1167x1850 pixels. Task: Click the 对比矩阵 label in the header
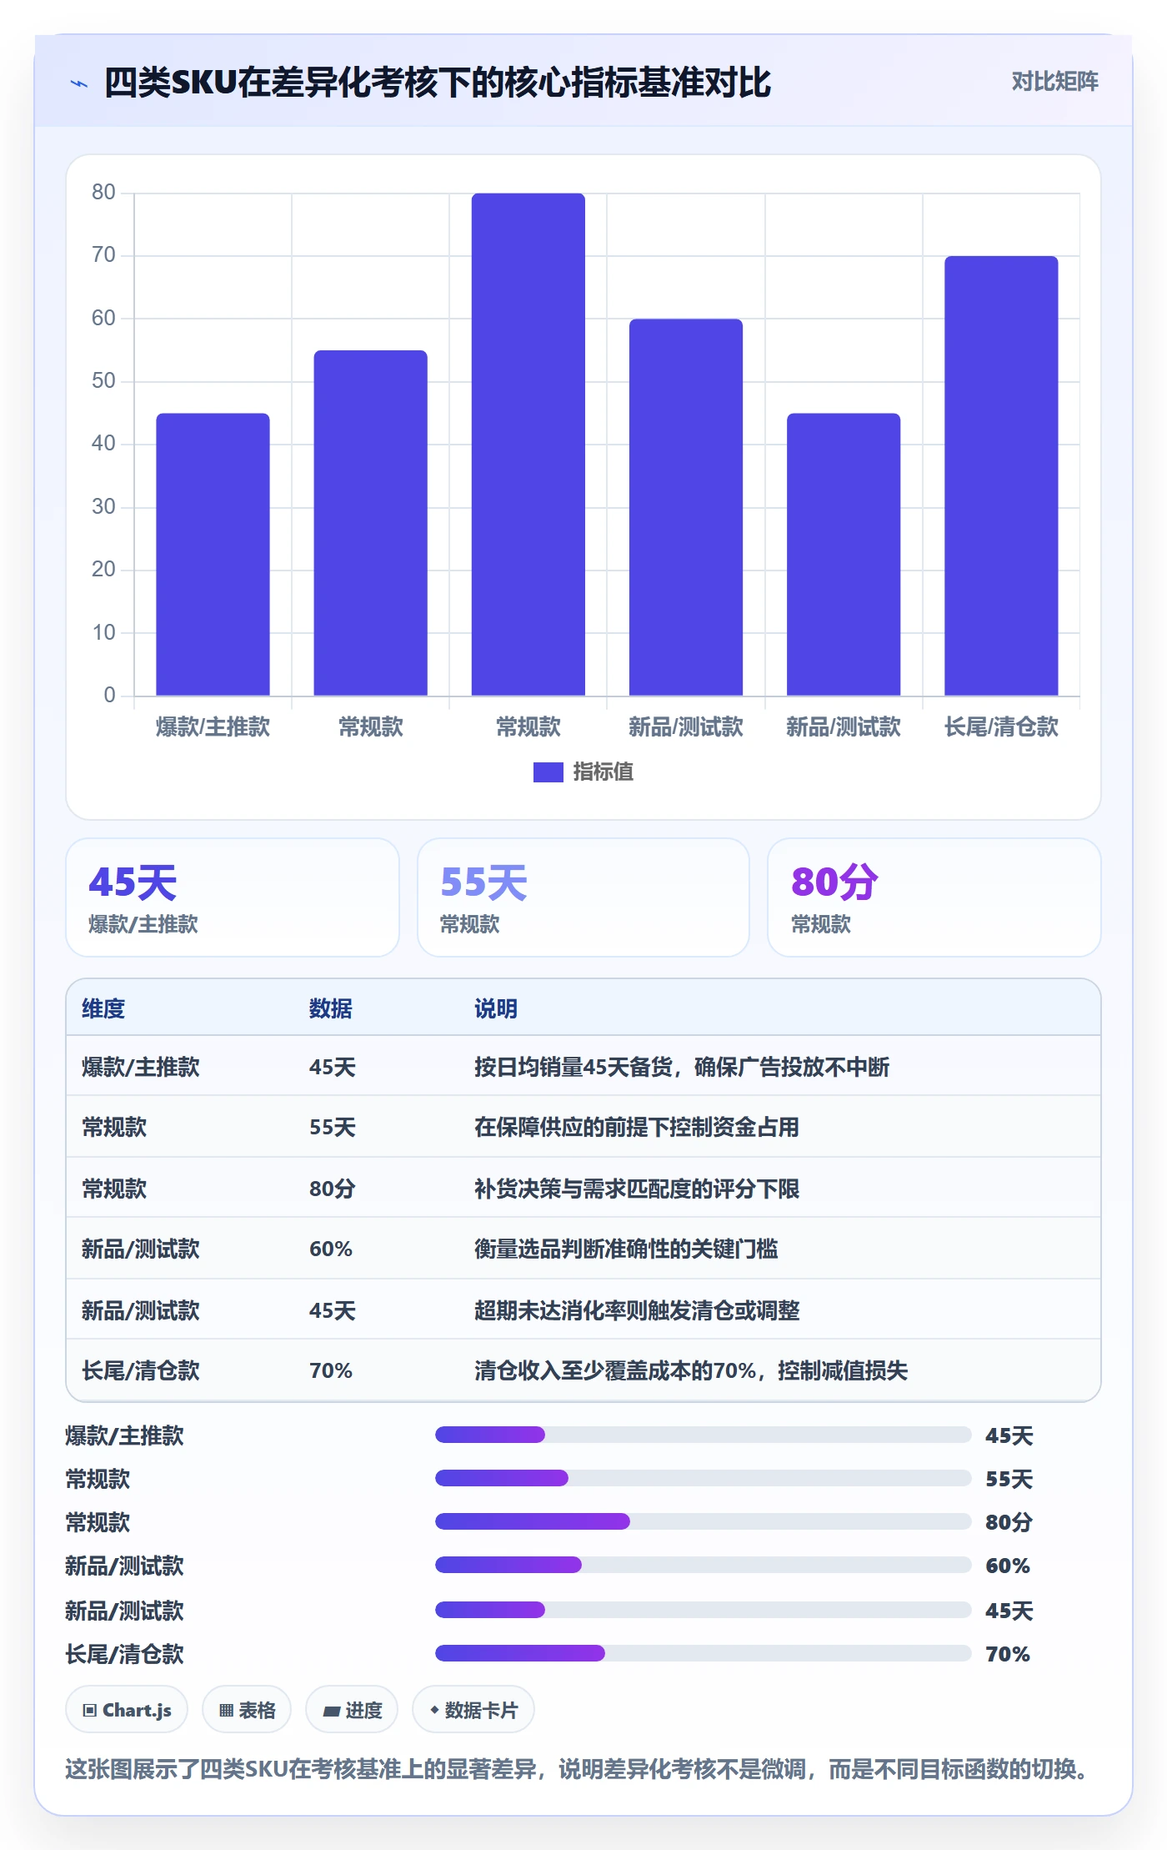pos(1054,81)
